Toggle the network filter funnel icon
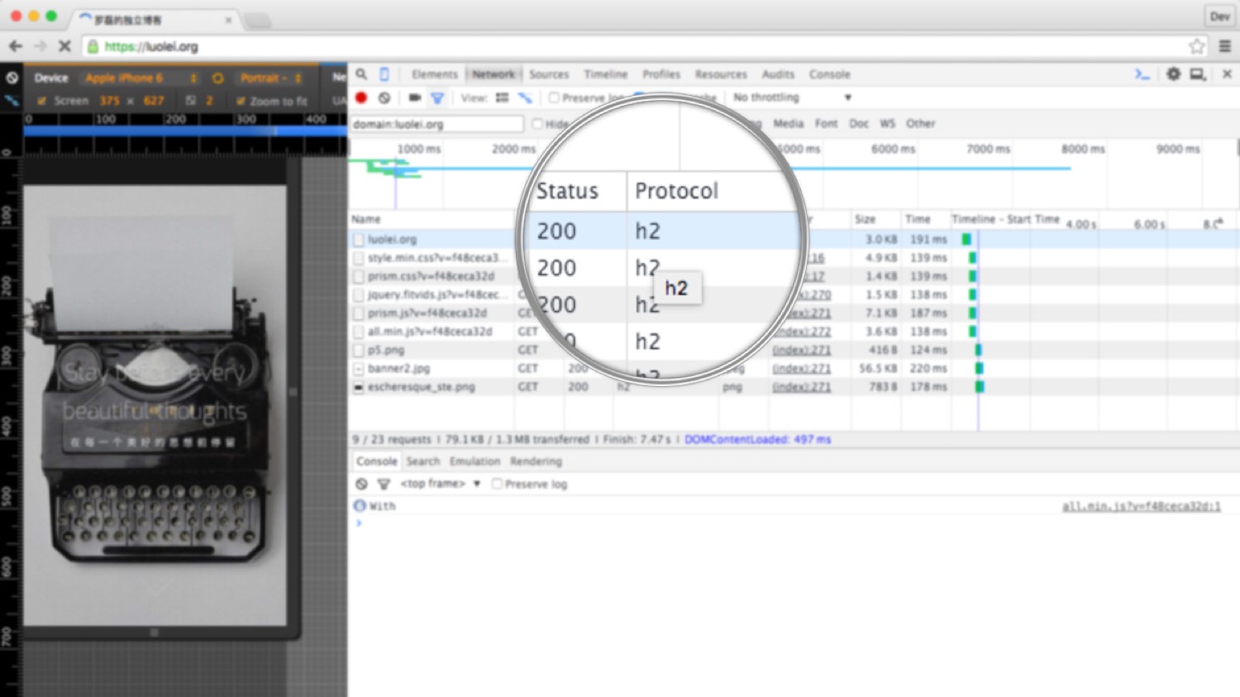The height and width of the screenshot is (697, 1240). [x=437, y=98]
